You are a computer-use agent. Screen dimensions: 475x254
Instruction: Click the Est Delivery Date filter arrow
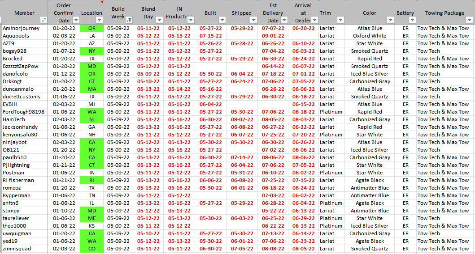(x=284, y=20)
